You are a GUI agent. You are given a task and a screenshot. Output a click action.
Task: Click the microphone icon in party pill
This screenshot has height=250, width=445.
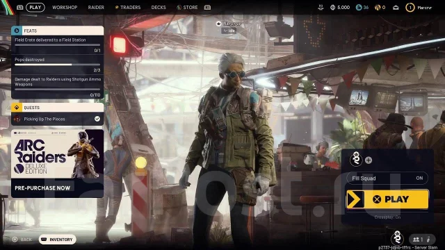pos(429,240)
